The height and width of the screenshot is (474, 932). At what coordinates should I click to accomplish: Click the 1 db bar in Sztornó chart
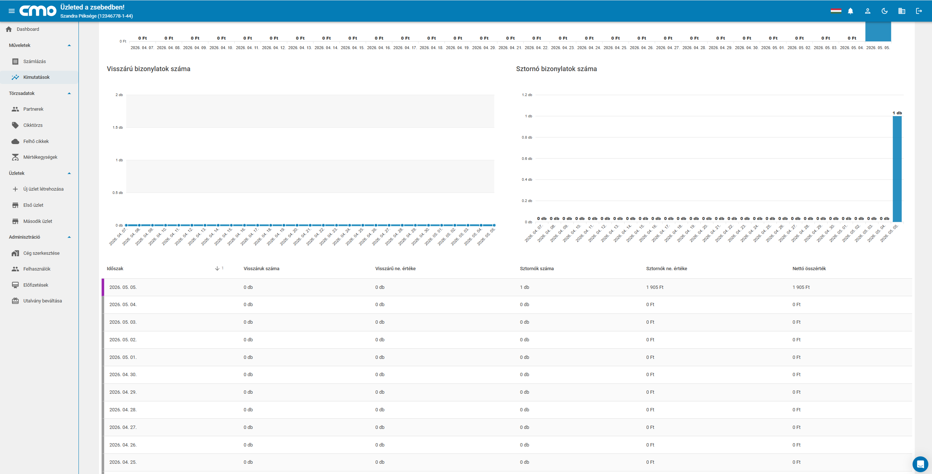(897, 169)
